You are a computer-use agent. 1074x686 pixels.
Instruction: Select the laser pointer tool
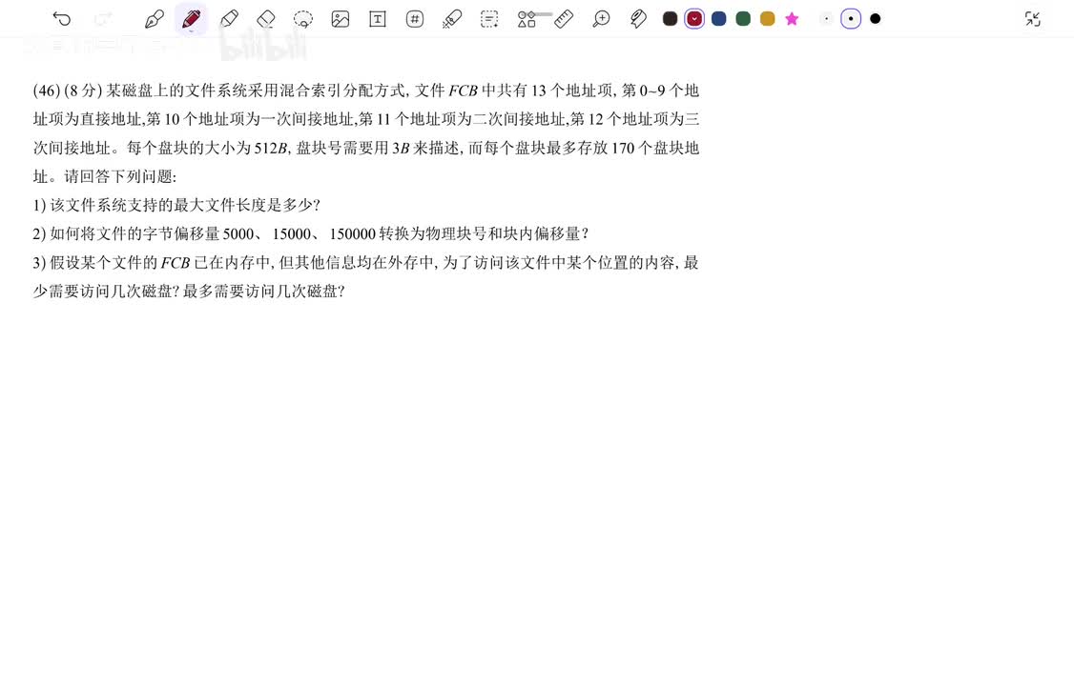click(x=452, y=19)
